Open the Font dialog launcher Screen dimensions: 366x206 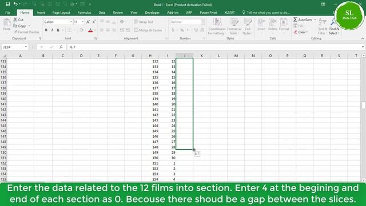tap(96, 38)
